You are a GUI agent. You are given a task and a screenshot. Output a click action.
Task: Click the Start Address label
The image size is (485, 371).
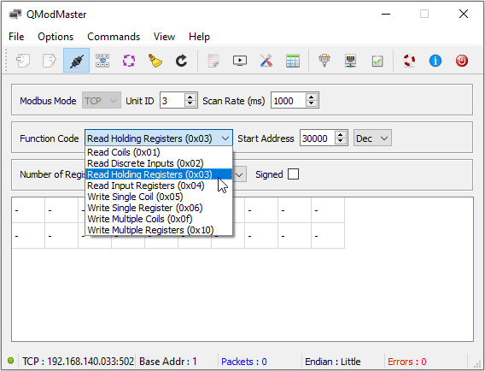tap(266, 138)
